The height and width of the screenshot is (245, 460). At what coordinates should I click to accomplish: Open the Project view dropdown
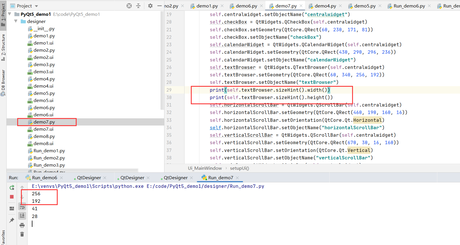pos(36,6)
